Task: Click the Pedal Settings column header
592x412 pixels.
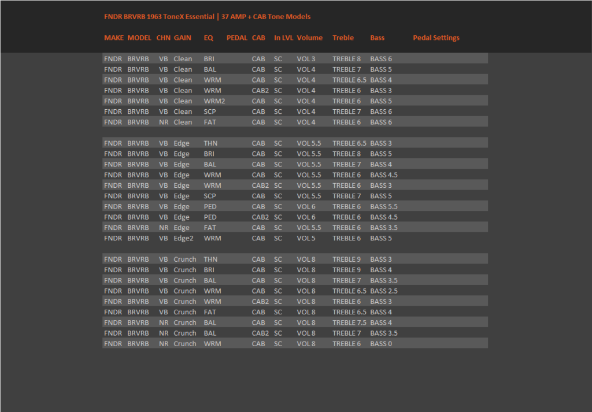Action: (x=436, y=38)
